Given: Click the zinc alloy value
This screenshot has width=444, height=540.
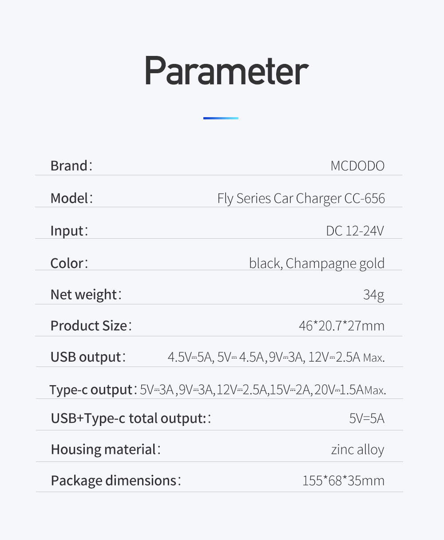Looking at the screenshot, I should 358,450.
